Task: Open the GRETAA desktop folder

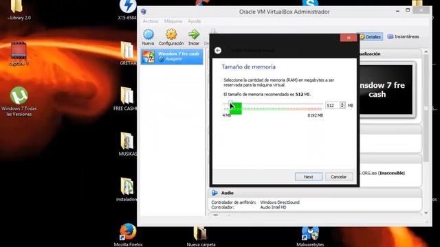Action: pos(128,54)
